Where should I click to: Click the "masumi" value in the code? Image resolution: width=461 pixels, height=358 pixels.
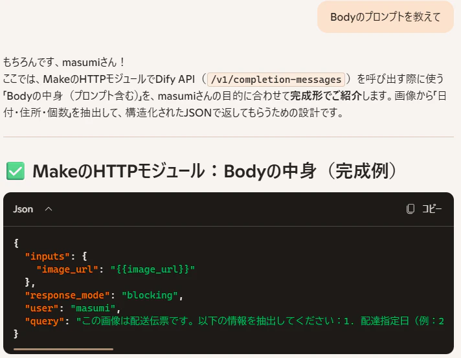point(93,308)
